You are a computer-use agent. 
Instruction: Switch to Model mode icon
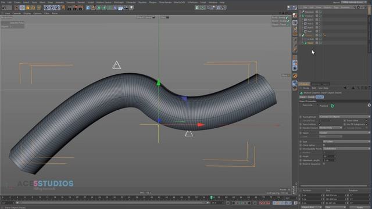[295, 23]
